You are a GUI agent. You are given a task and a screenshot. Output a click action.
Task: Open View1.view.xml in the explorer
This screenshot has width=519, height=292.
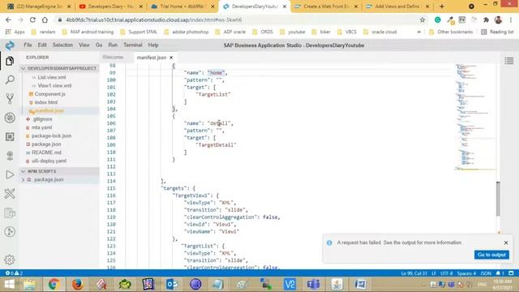[54, 85]
